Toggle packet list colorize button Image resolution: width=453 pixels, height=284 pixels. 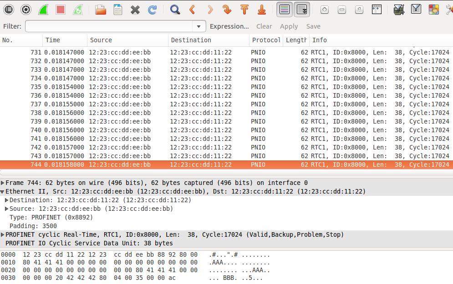[284, 10]
